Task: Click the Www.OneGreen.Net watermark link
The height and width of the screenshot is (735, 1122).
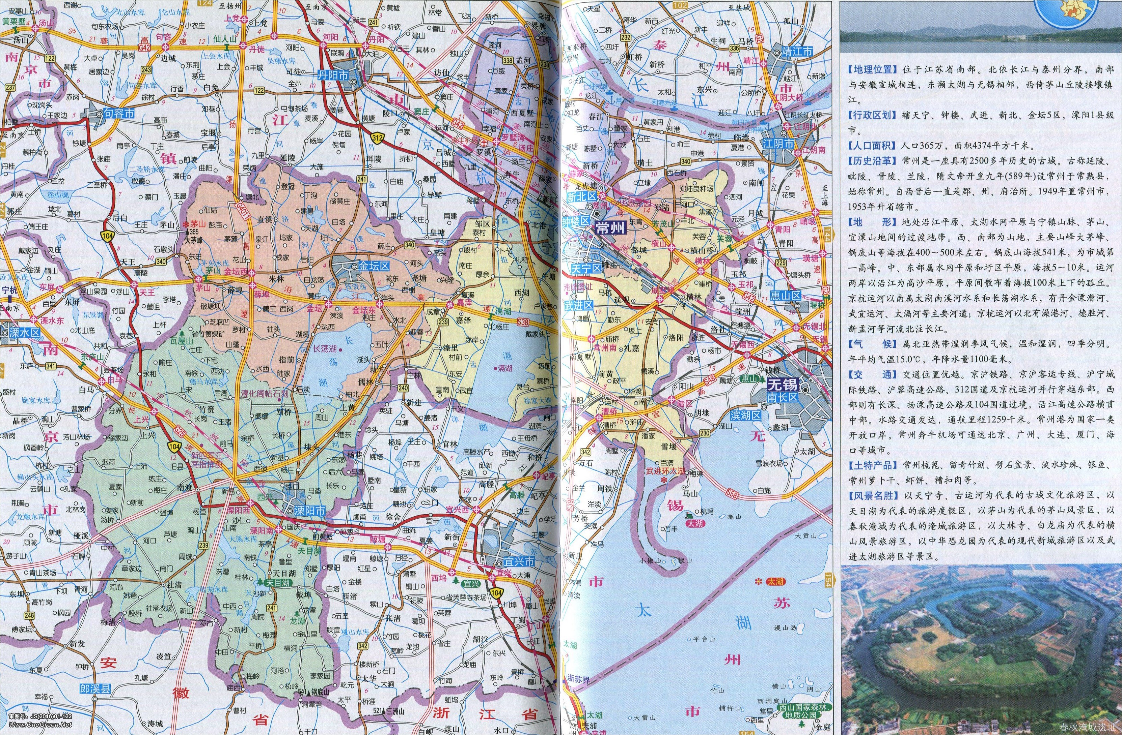Action: [x=41, y=725]
